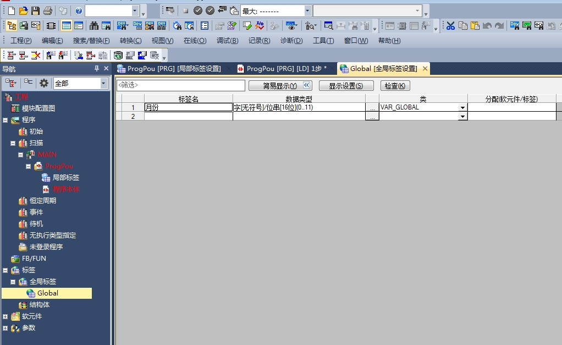Viewport: 562px width, 345px height.
Task: Open the 在线(O) menu
Action: coord(195,41)
